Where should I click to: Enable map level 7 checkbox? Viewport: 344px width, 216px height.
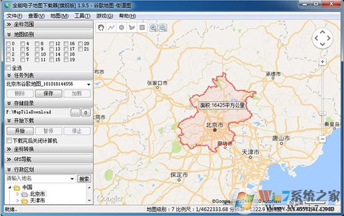click(22, 59)
